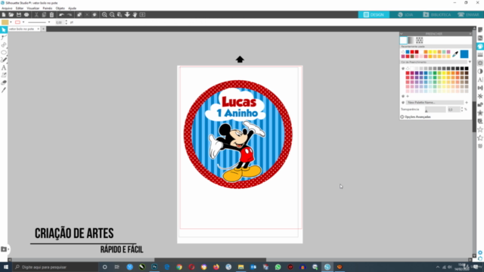
Task: Click the fill color swatch in toolbar
Action: point(5,22)
